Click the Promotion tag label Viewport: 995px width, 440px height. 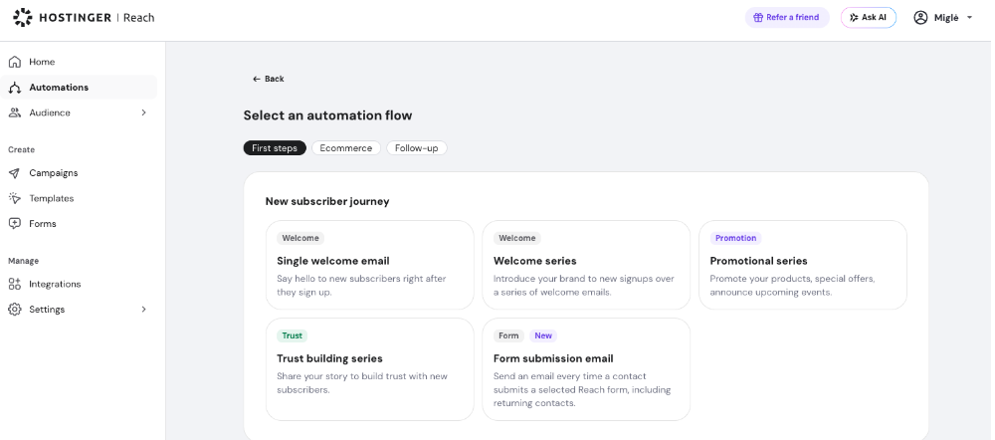pos(736,238)
